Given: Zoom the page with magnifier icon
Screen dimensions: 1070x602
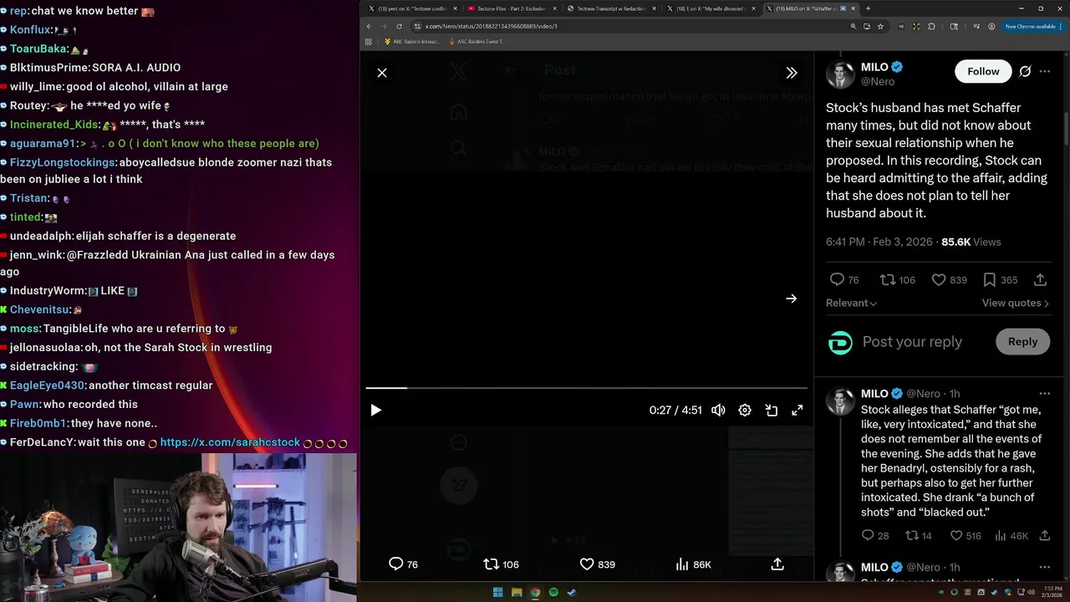Looking at the screenshot, I should click(853, 26).
